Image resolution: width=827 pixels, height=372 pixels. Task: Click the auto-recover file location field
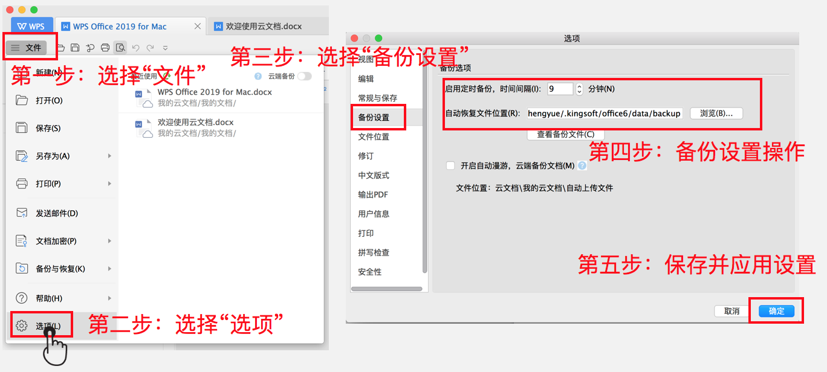tap(605, 113)
